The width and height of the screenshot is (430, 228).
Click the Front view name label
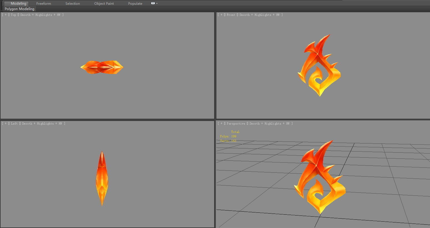pos(231,15)
